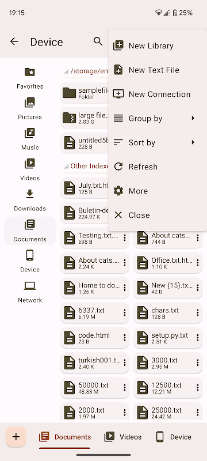Expand the Sort by submenu
Viewport: 207px width, 461px height.
pos(157,142)
